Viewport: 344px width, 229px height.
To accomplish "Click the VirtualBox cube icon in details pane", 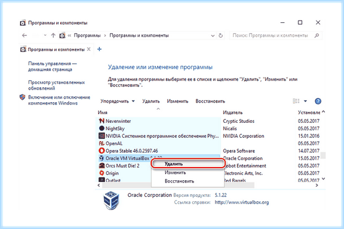I will [x=111, y=200].
